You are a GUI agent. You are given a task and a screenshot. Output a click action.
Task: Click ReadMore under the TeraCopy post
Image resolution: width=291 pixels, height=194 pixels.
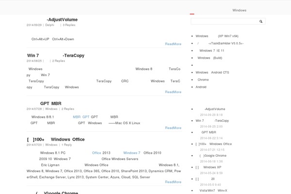click(173, 92)
